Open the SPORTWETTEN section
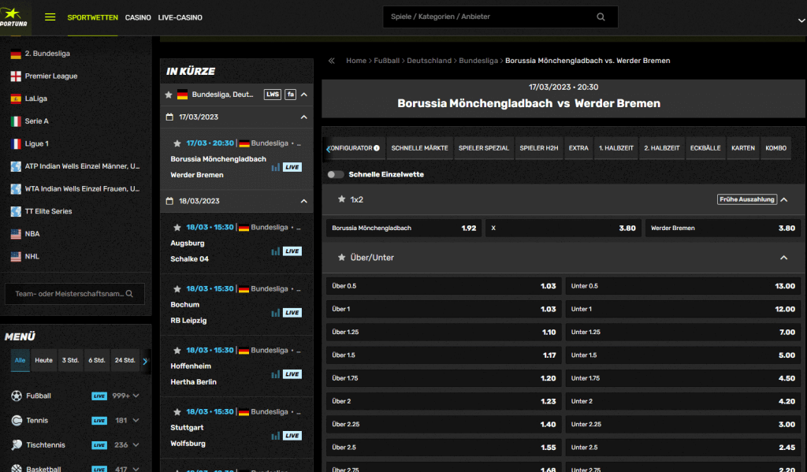807x472 pixels. [93, 17]
